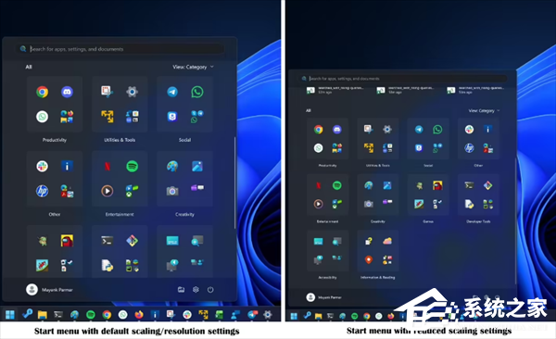The image size is (556, 339).
Task: Click Start button on left taskbar
Action: [x=10, y=314]
